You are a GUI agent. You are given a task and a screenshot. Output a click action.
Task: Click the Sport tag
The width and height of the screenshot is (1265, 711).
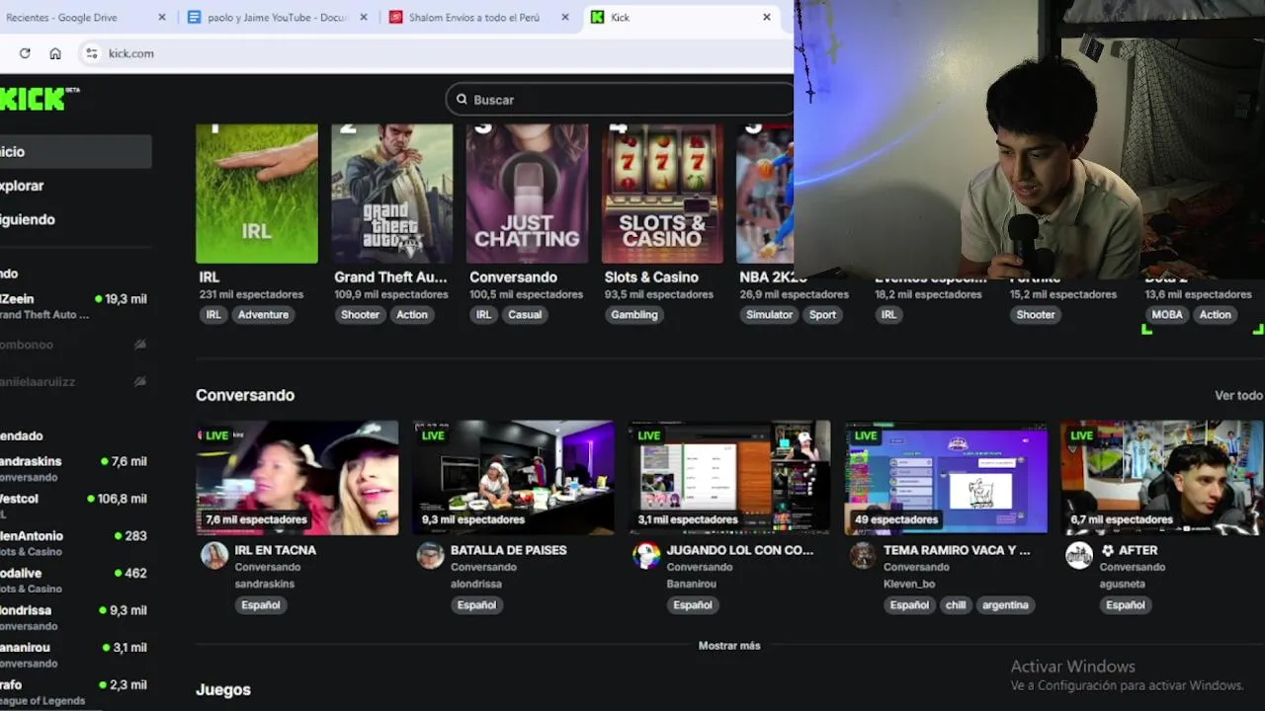822,315
